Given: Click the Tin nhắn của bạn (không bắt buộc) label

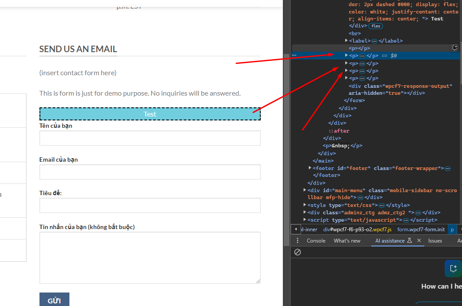Looking at the screenshot, I should 87,227.
